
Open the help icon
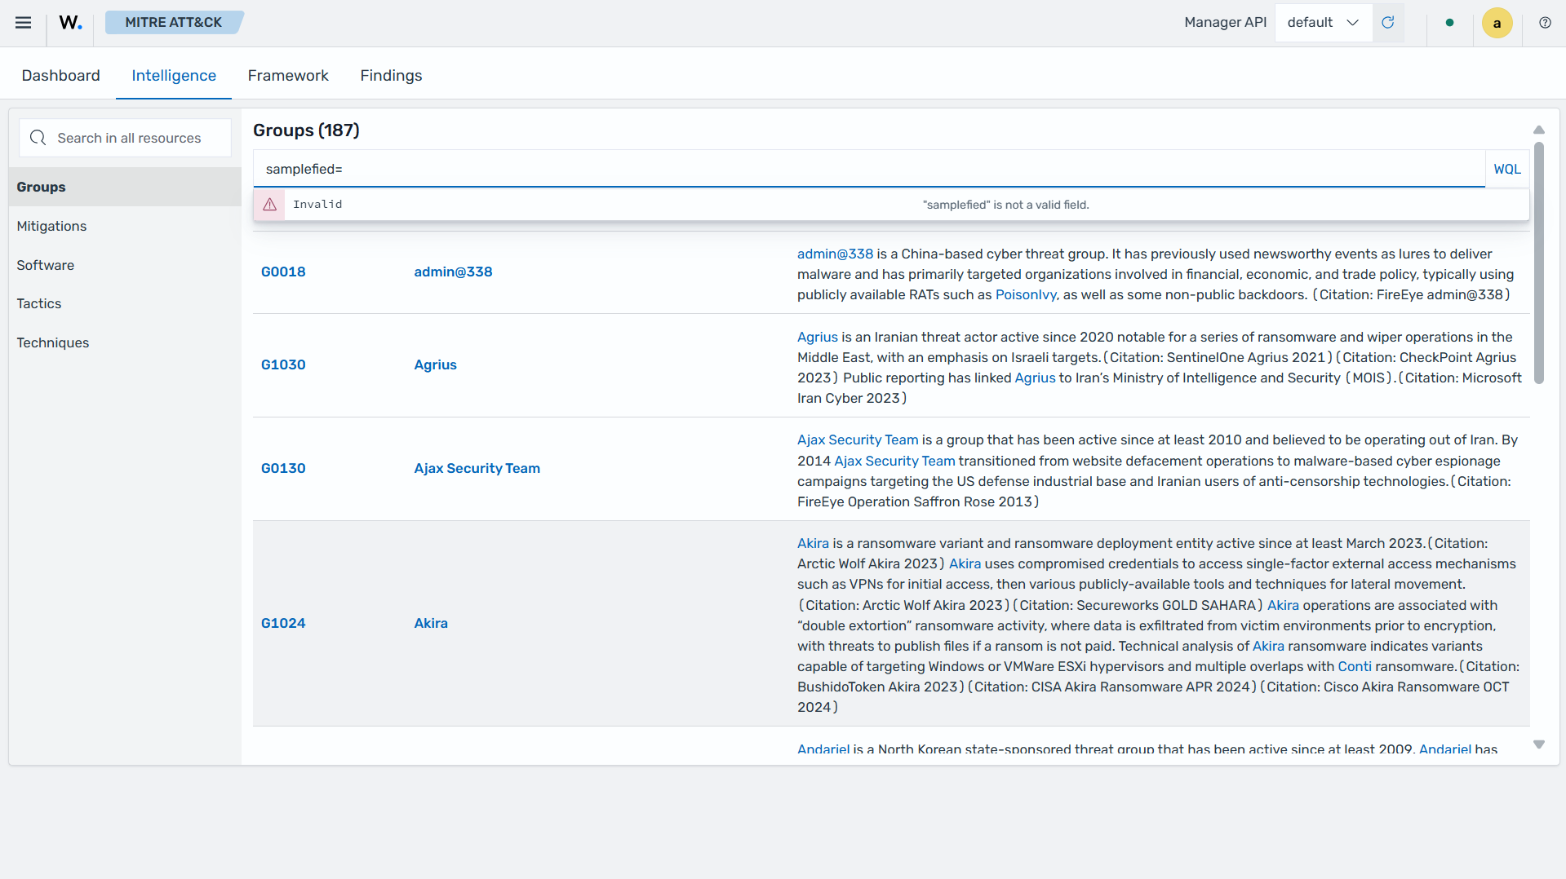[x=1545, y=23]
